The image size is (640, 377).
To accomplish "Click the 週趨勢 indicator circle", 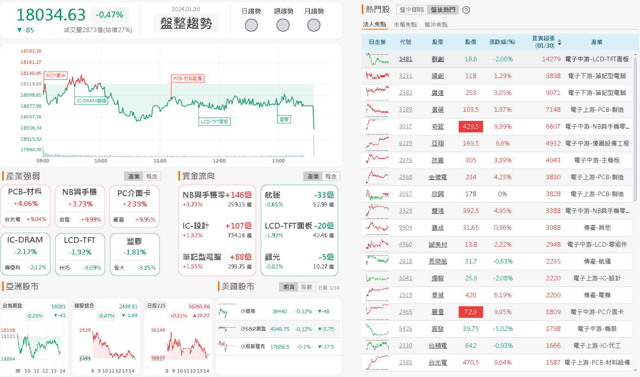I will (x=283, y=25).
